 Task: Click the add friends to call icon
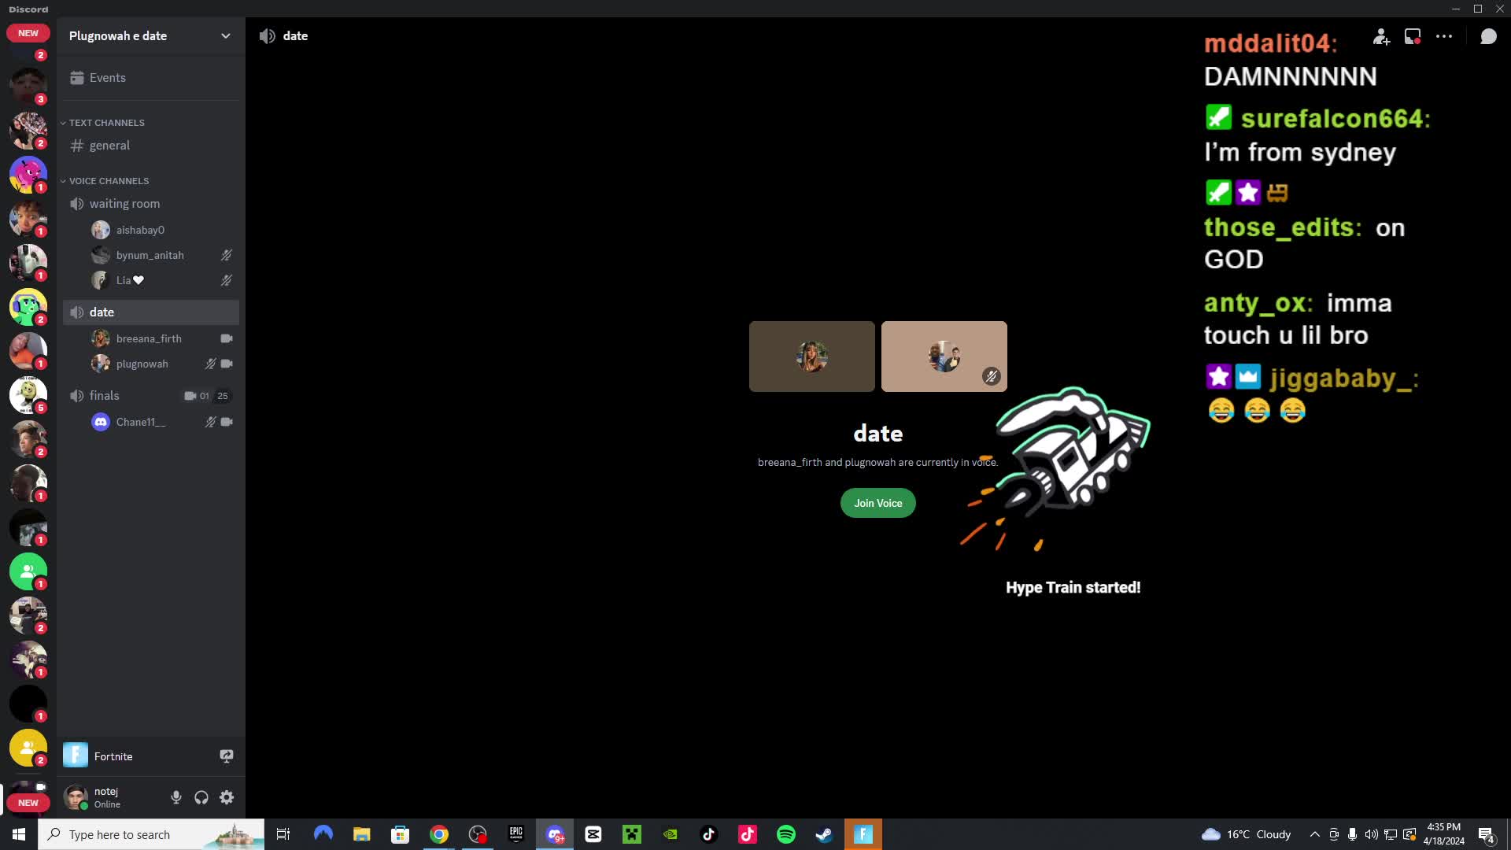click(x=1381, y=36)
